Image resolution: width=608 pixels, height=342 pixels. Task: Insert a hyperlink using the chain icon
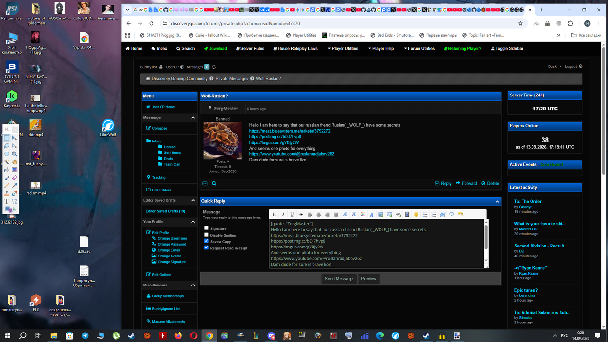point(399,215)
